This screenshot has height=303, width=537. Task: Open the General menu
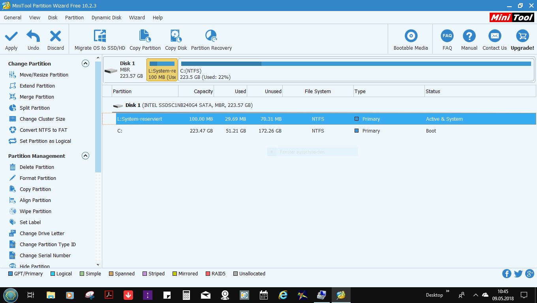pos(13,17)
